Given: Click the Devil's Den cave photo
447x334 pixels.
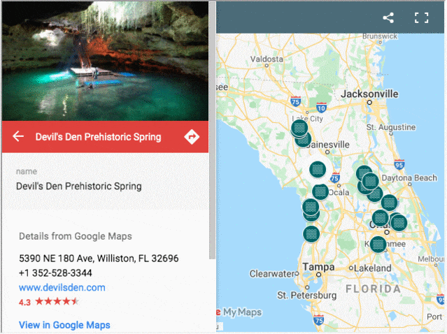Looking at the screenshot, I should click(105, 61).
